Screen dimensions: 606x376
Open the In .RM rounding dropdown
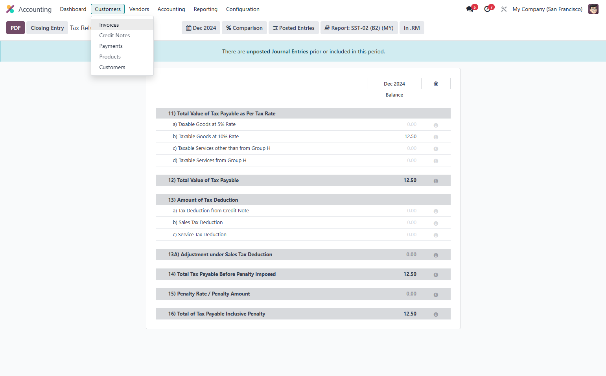412,28
